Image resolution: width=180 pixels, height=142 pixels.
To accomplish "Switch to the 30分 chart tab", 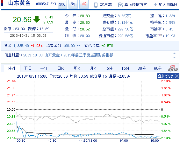I will pos(142,68).
